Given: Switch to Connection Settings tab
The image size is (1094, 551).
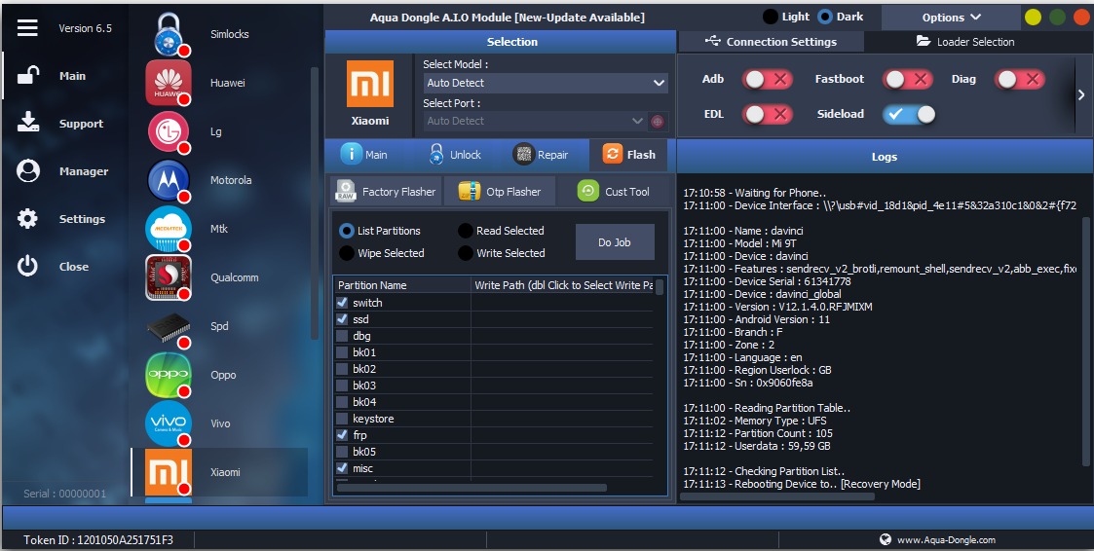Looking at the screenshot, I should coord(771,42).
